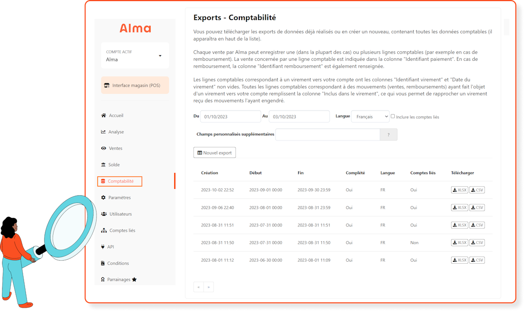Click the Solde bank icon
Viewport: 525px width, 312px height.
103,165
